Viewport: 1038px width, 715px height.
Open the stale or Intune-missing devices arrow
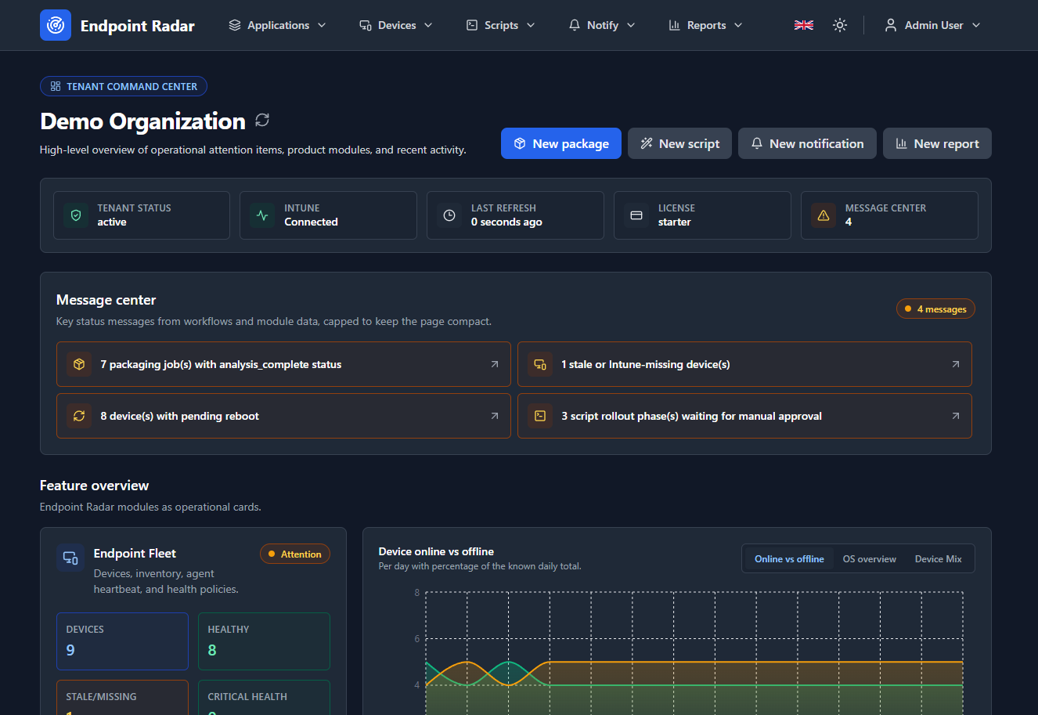click(x=956, y=364)
